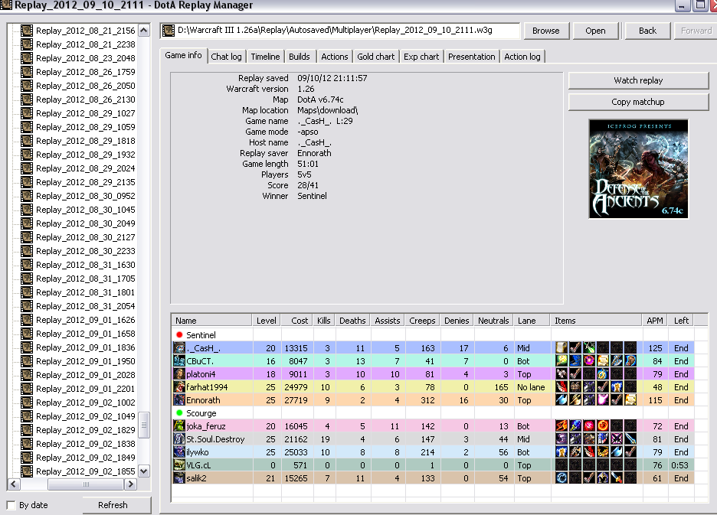
Task: Refresh the replay list
Action: [x=113, y=505]
